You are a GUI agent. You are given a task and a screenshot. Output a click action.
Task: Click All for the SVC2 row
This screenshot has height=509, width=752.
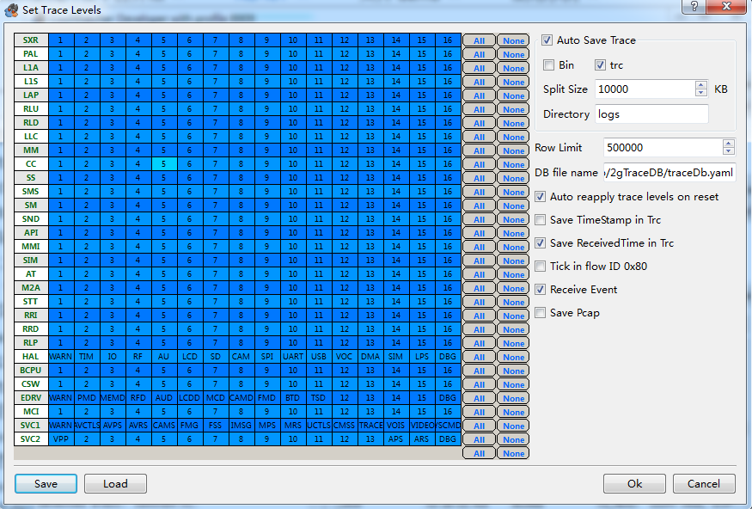(479, 440)
